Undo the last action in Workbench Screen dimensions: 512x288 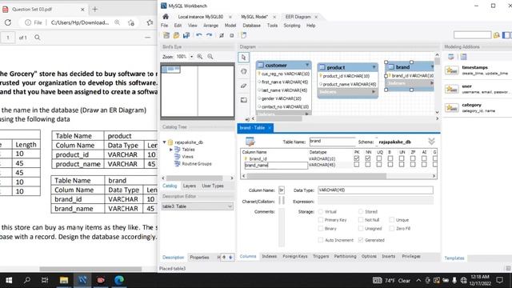tap(199, 35)
